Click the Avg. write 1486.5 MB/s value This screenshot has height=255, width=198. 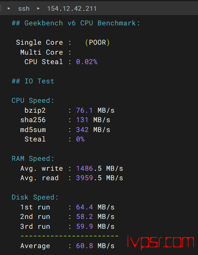99,169
